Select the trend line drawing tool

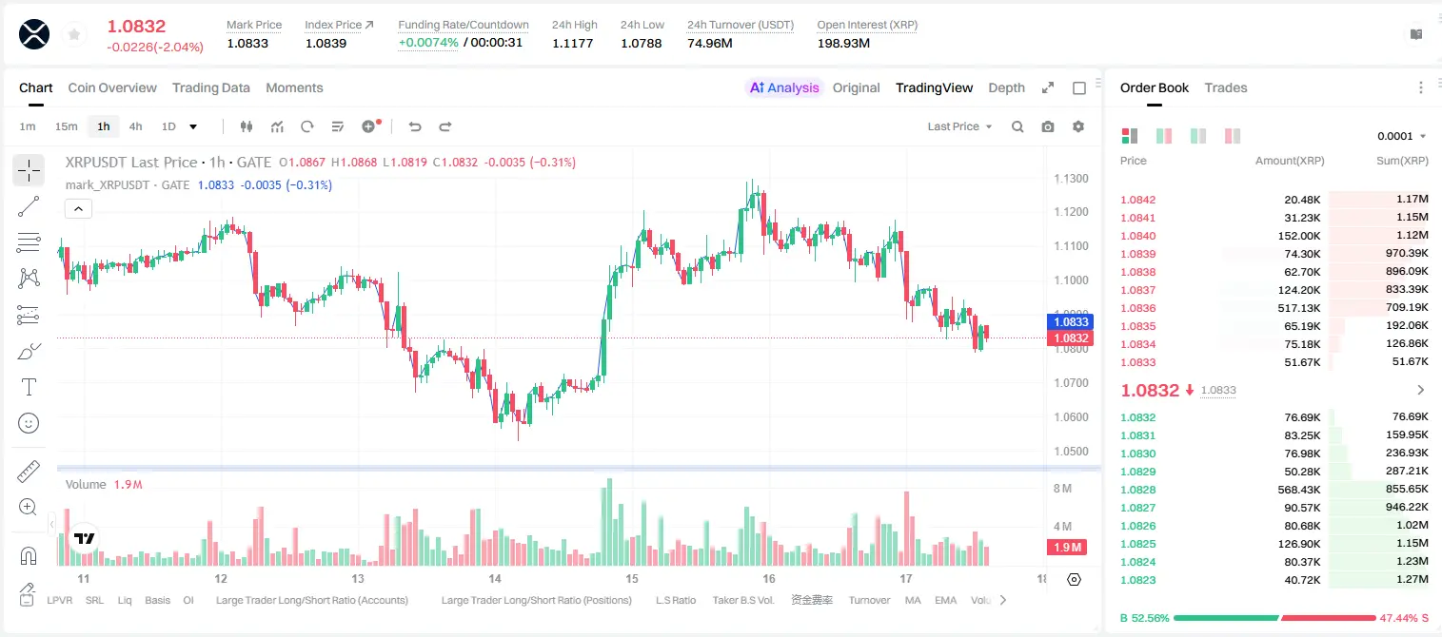coord(29,206)
